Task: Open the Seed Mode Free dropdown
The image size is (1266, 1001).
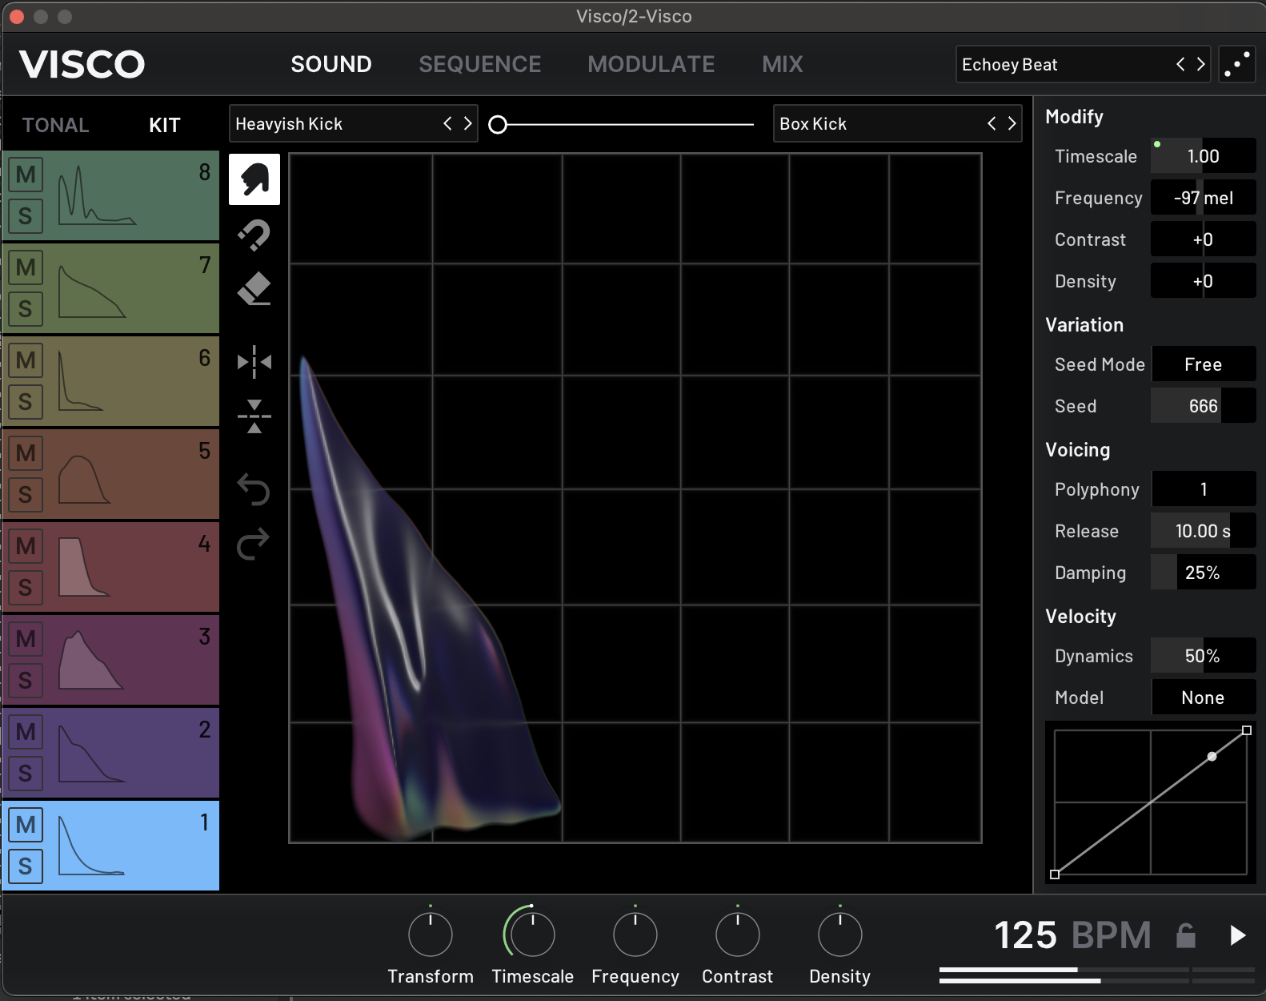Action: click(1203, 364)
